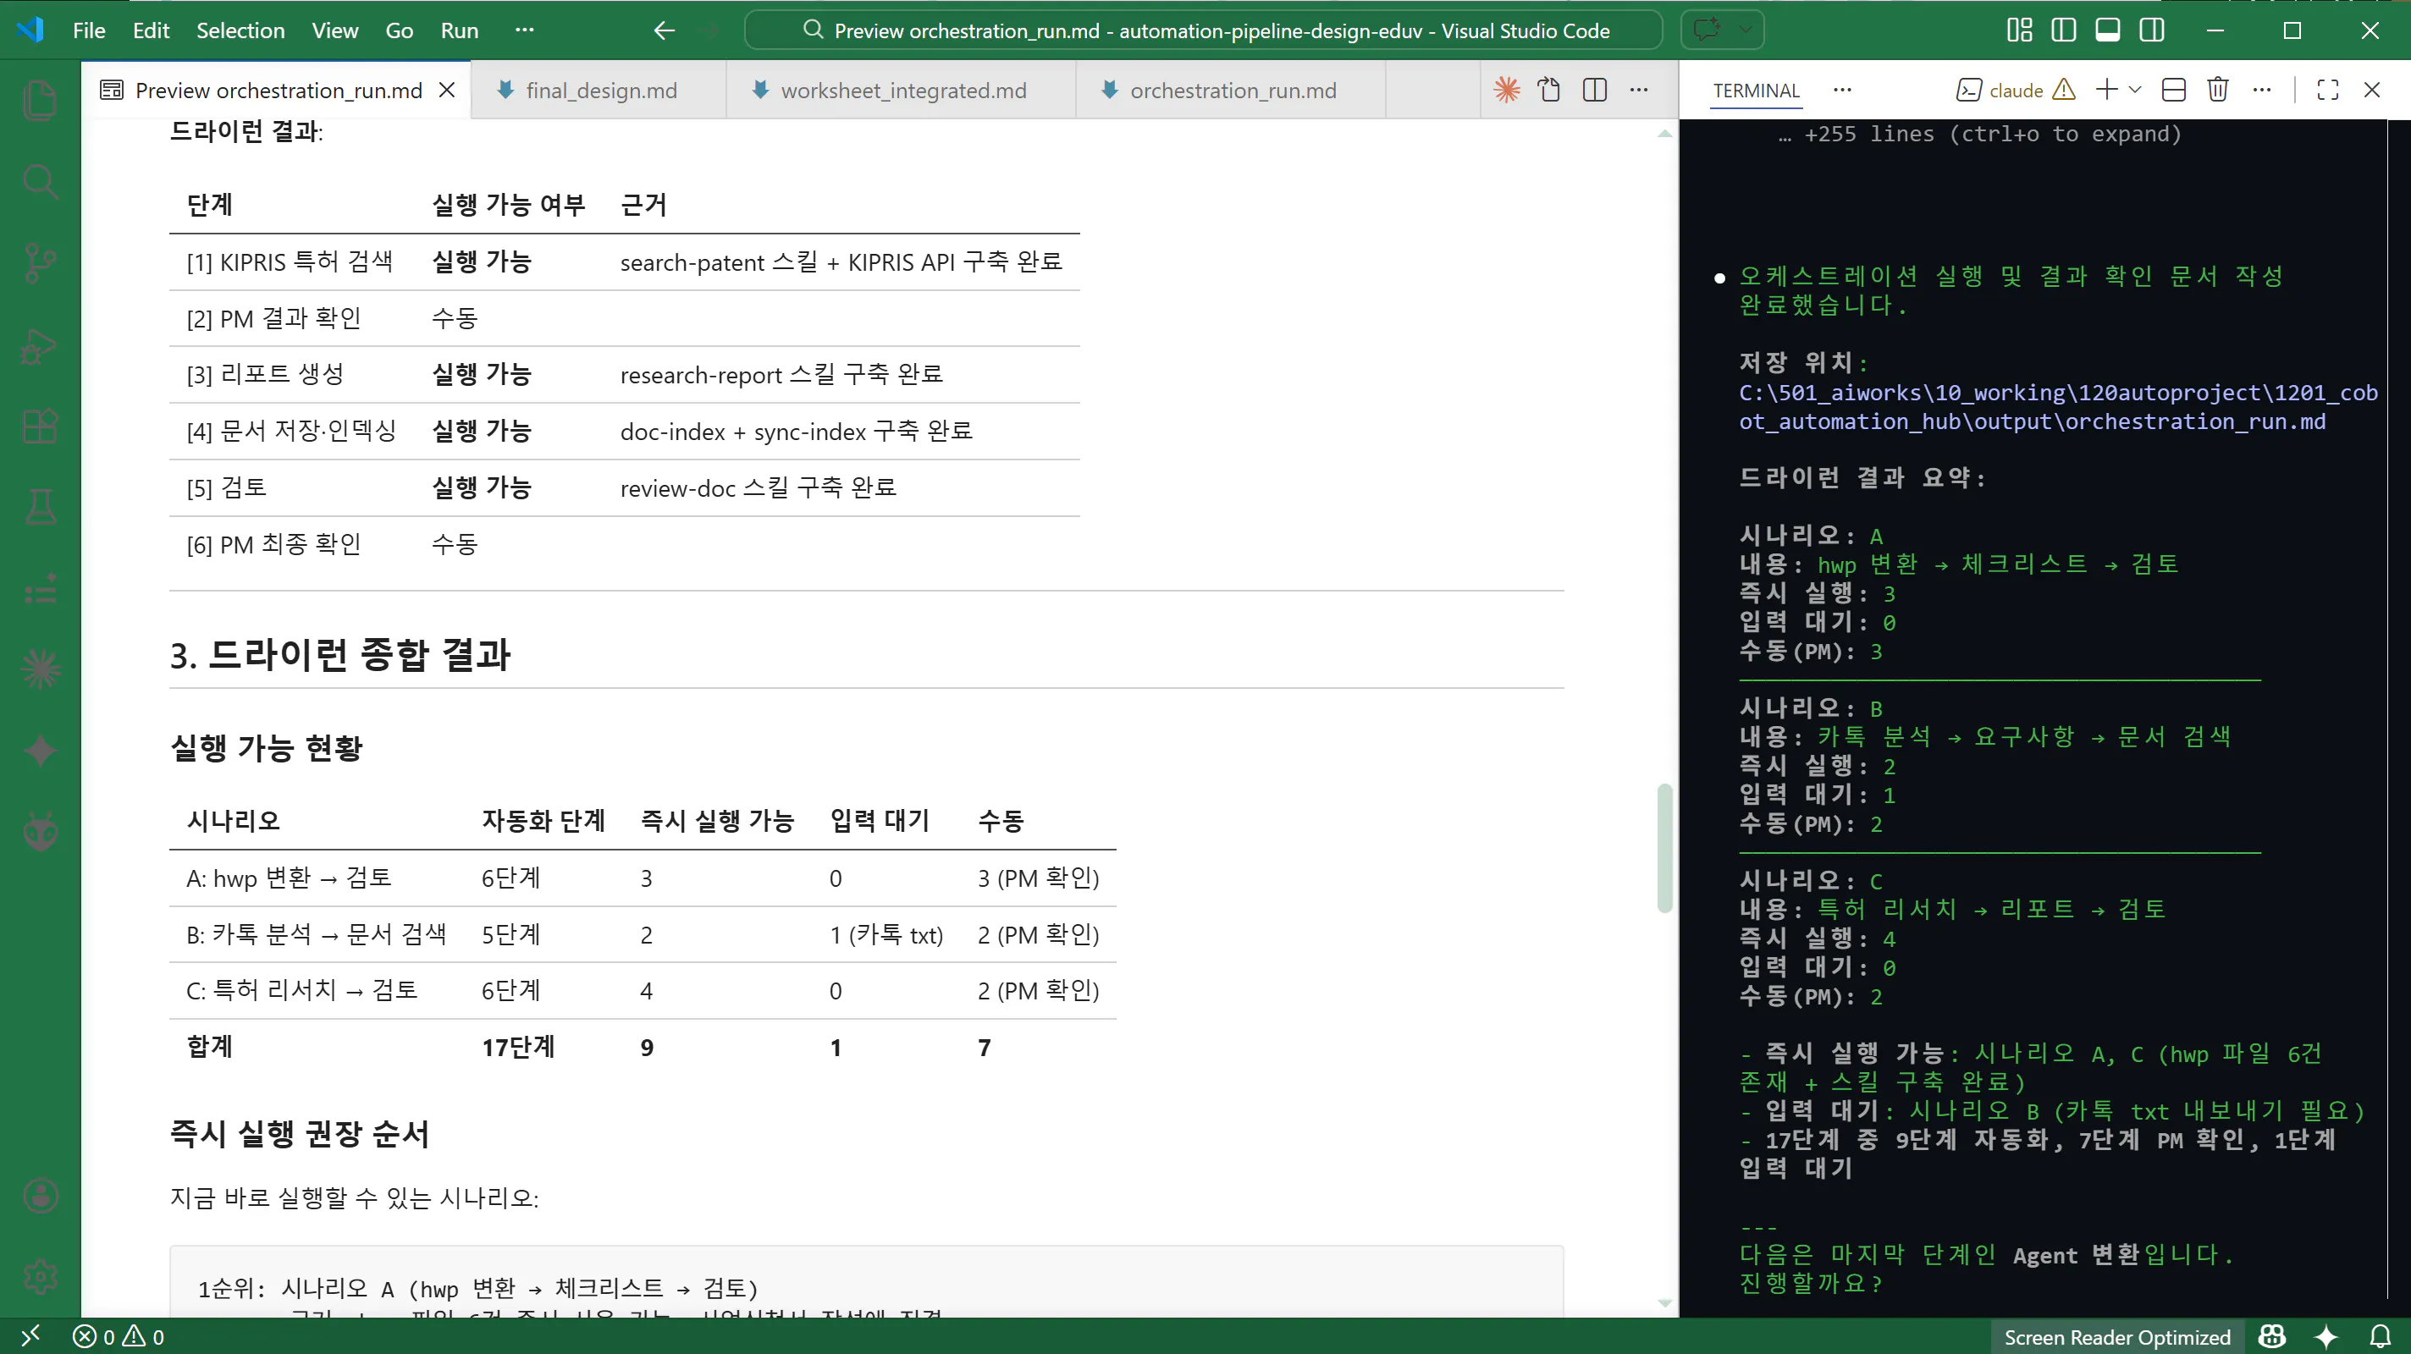Viewport: 2411px width, 1354px height.
Task: Open the Search view in activity bar
Action: 41,182
